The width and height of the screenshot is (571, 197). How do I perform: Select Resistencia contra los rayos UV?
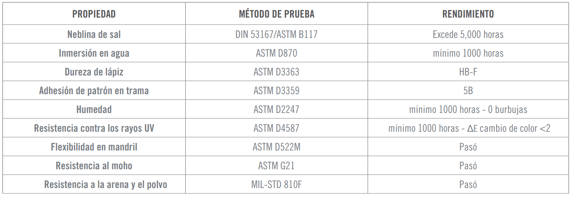[x=94, y=128]
